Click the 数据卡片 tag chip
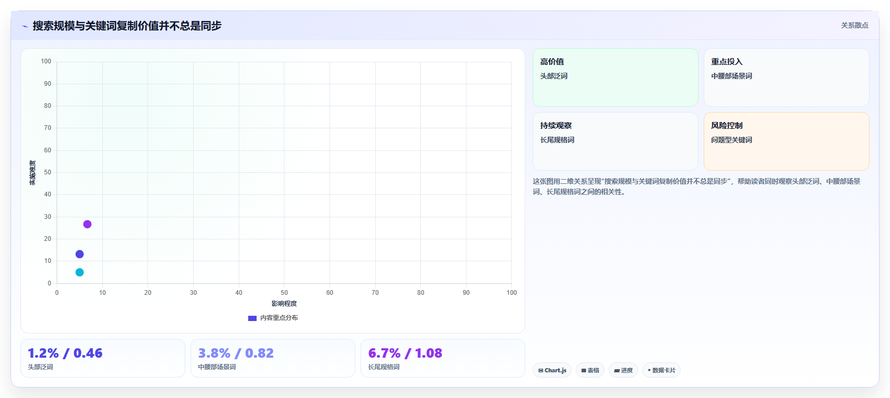This screenshot has width=890, height=398. 661,370
